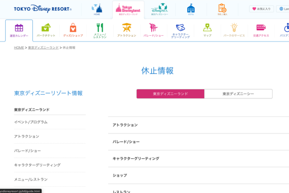289x193 pixels.
Task: Expand the アトラクション closure section
Action: tap(198, 125)
